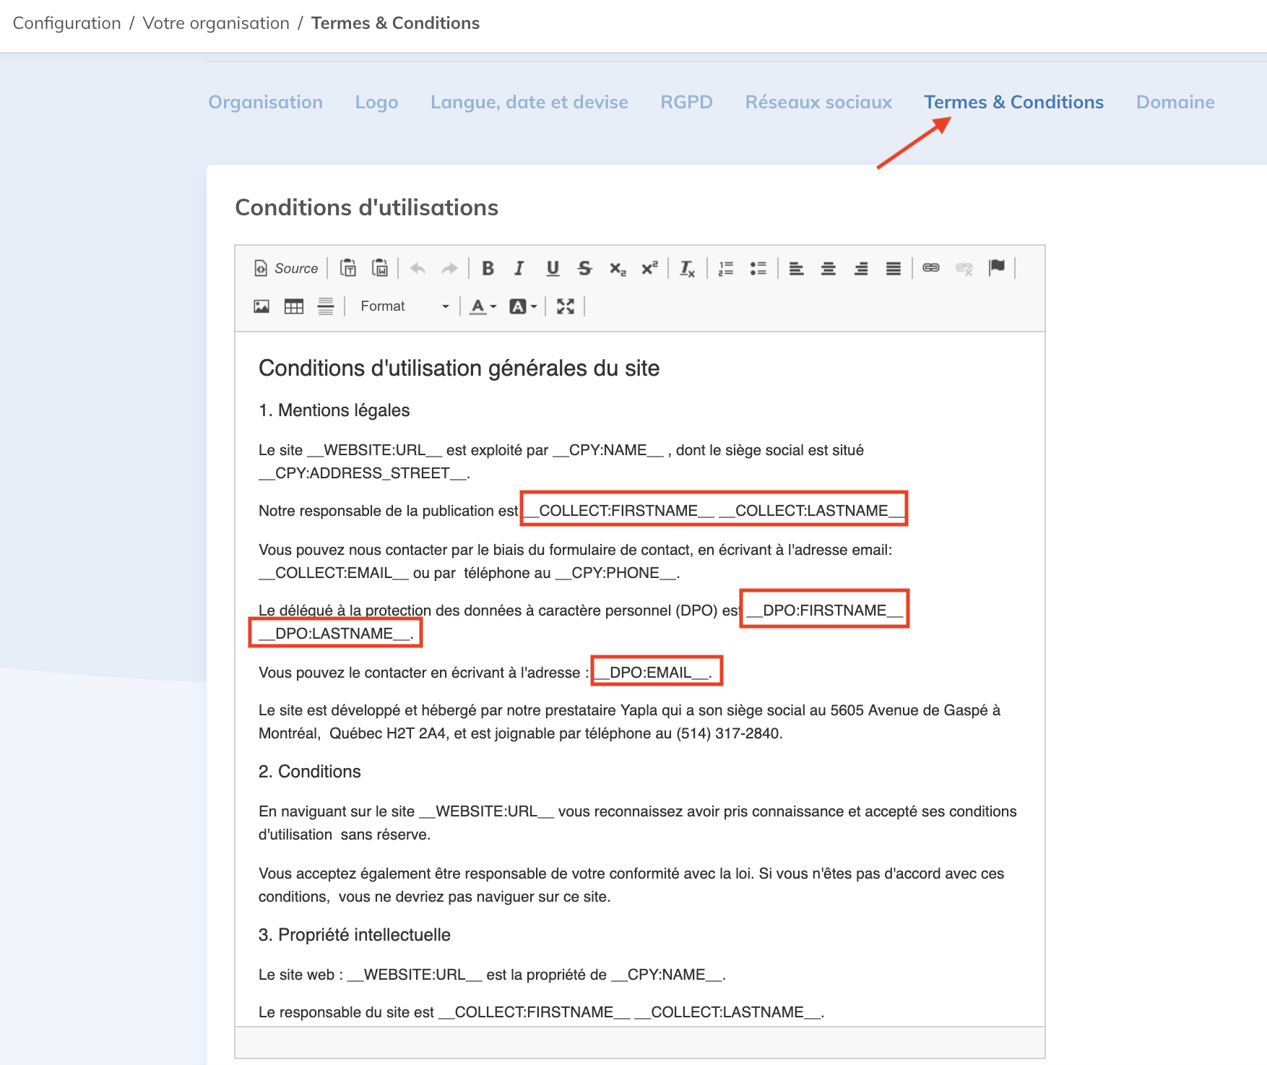Image resolution: width=1267 pixels, height=1065 pixels.
Task: Open the Réseaux sociaux tab
Action: pos(818,103)
